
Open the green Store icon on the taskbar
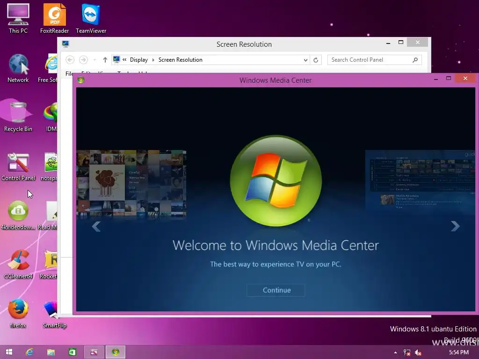tap(73, 352)
